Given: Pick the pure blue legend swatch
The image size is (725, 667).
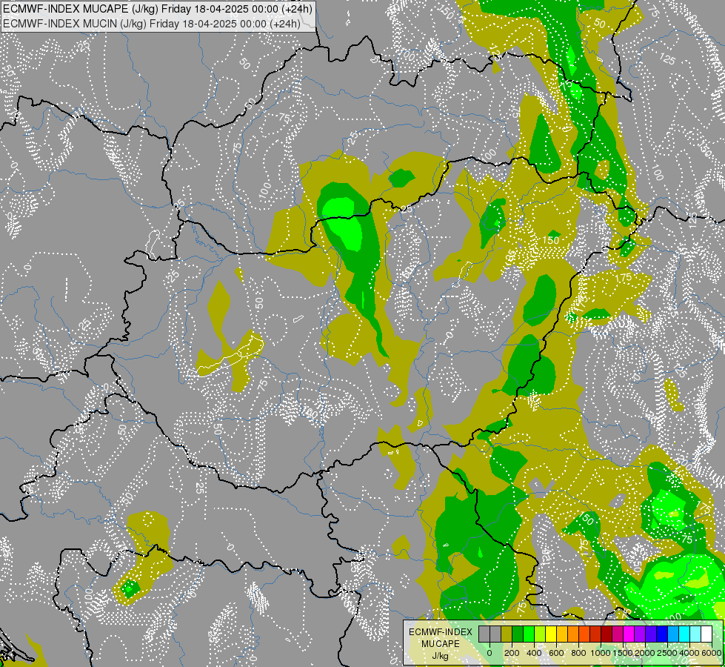Looking at the screenshot, I should click(x=662, y=634).
